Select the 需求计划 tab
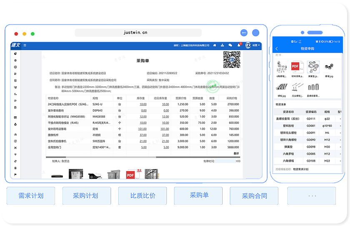Viewport: 350px width, 226px height. (31, 196)
